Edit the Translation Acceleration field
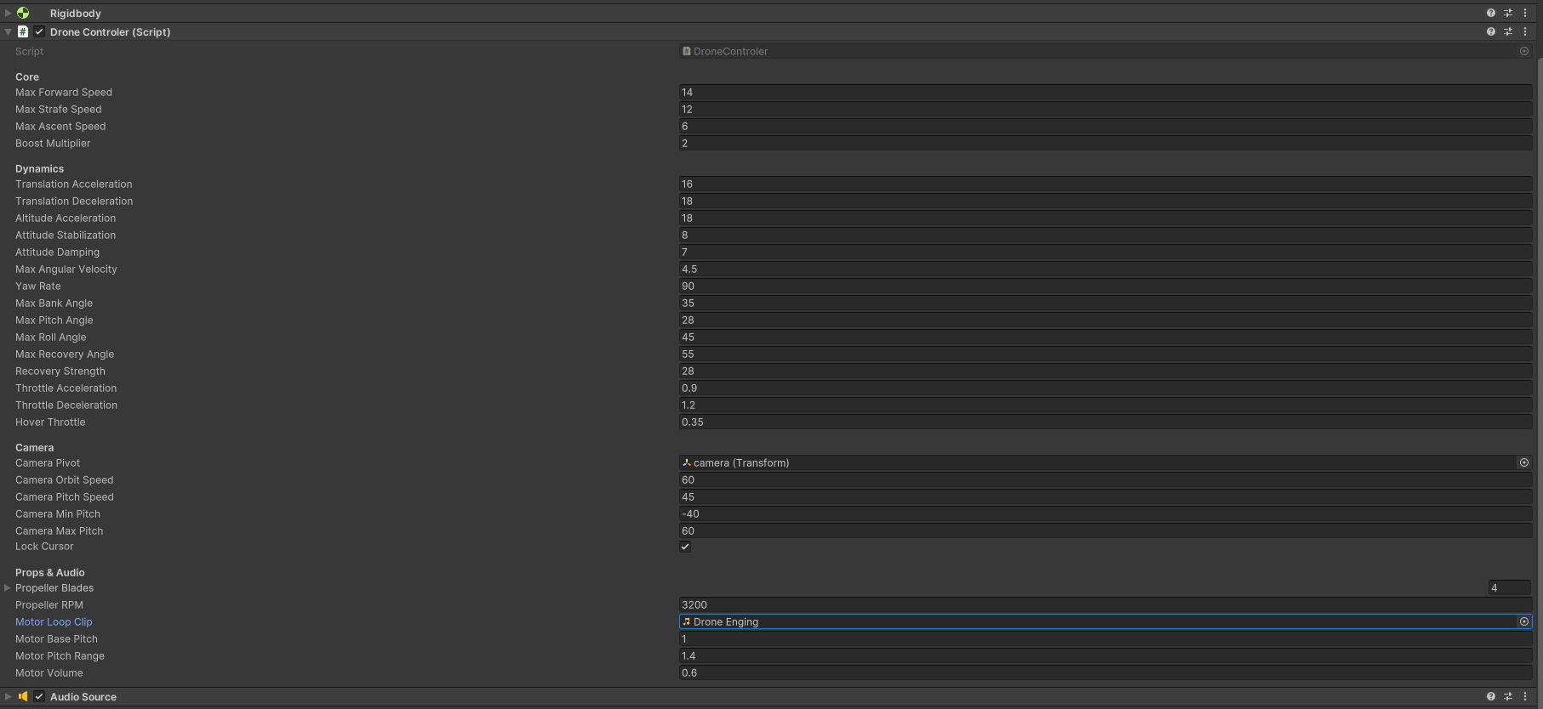Screen dimensions: 1543x709 [1106, 184]
